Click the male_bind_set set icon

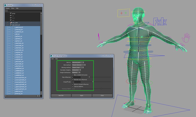(11, 25)
